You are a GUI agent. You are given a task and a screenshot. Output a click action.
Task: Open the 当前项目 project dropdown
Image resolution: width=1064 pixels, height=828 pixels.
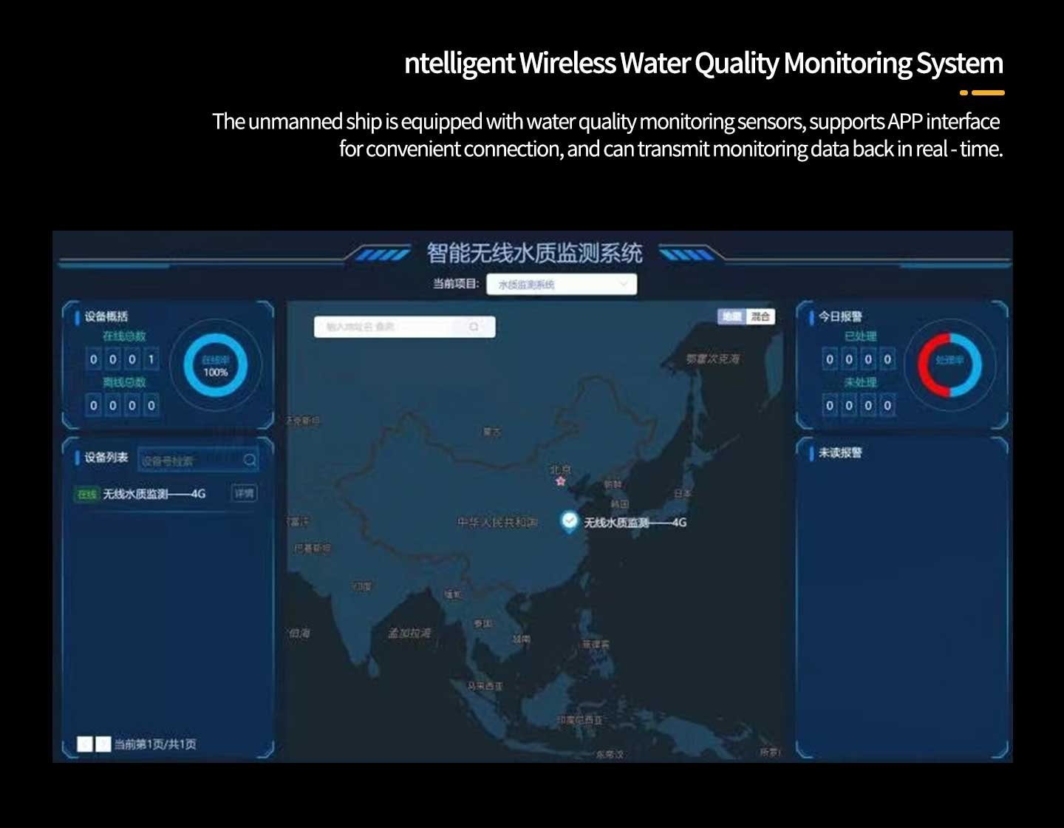561,285
